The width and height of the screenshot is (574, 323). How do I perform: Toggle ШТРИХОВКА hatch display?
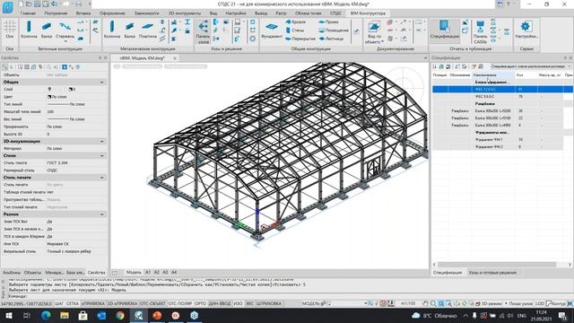[269, 303]
